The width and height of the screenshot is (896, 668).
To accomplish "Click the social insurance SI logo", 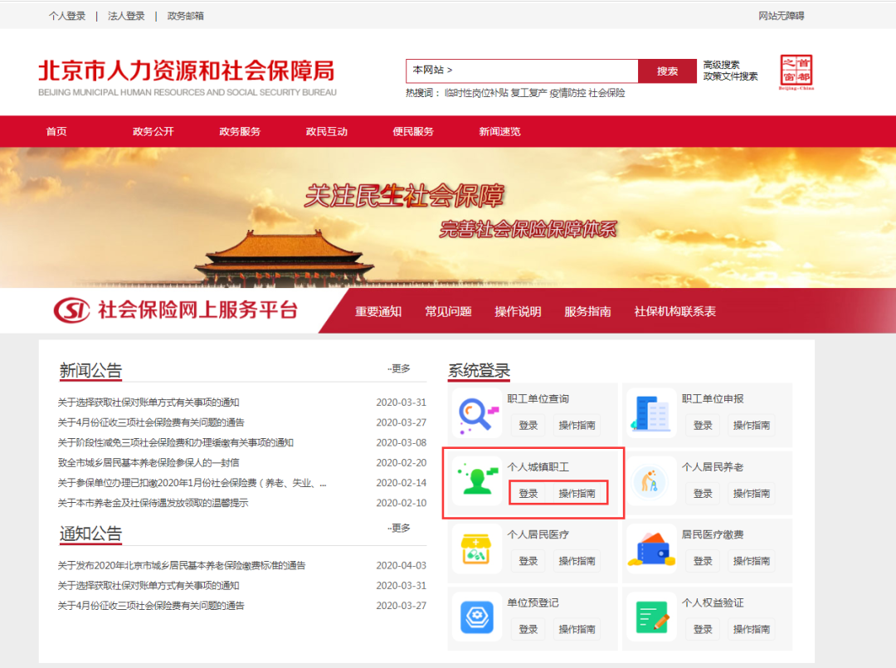I will 71,310.
